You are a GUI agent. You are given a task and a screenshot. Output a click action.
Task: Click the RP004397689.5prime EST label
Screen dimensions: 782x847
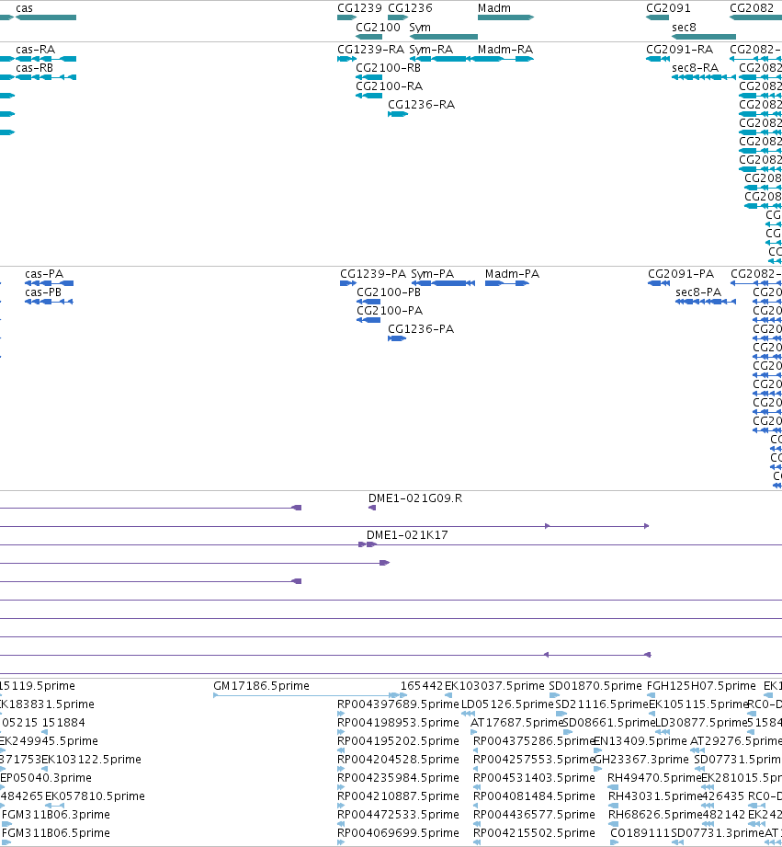pos(398,704)
